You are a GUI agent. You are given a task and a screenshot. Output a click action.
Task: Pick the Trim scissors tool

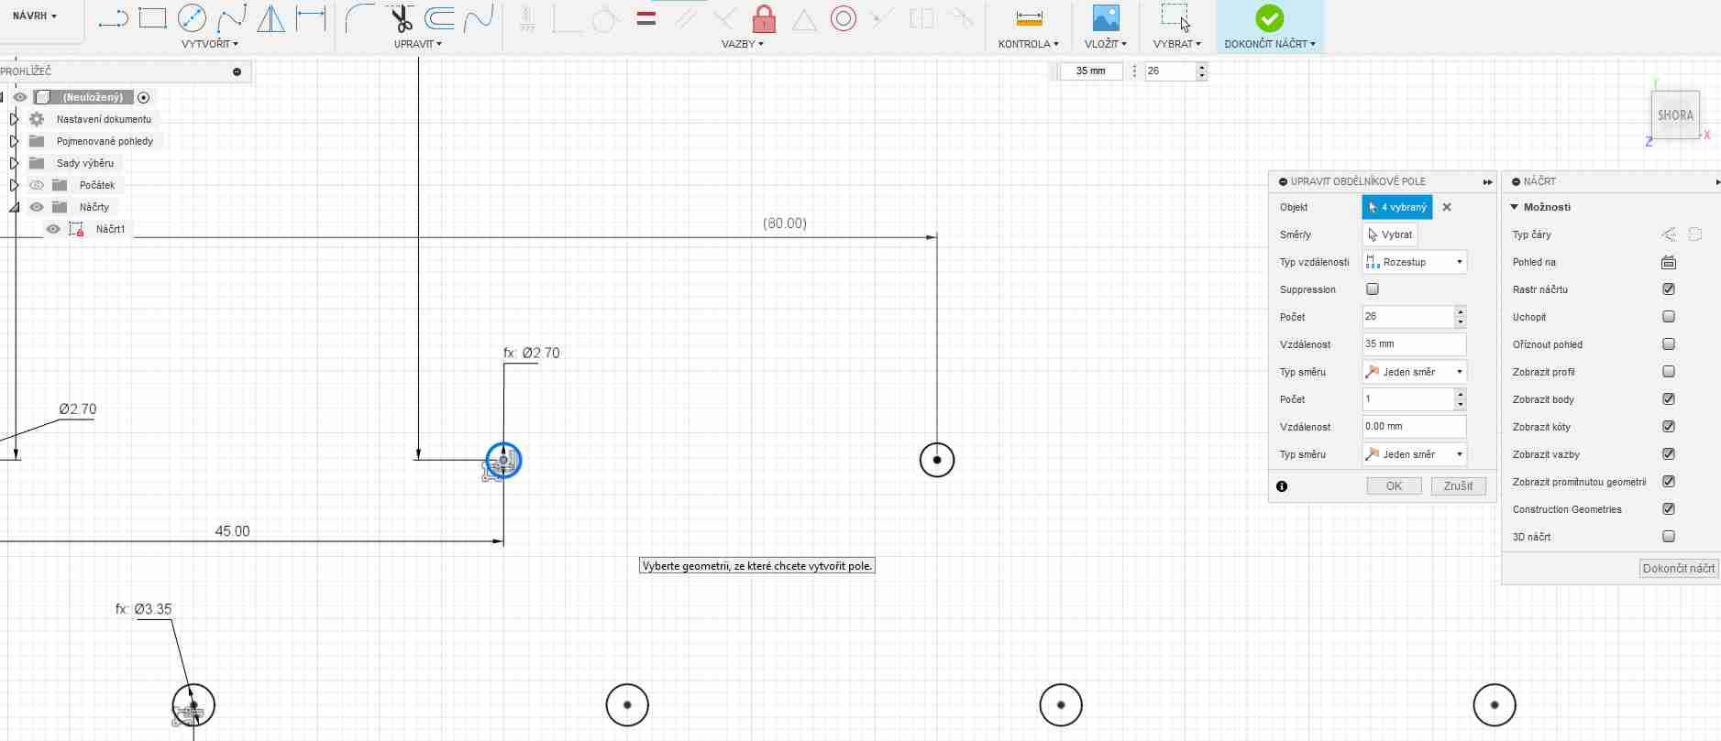[x=401, y=18]
